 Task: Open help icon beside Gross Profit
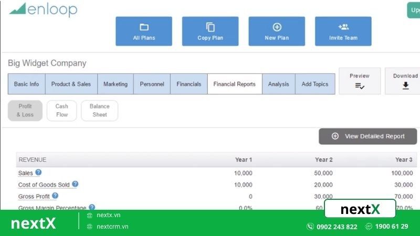pyautogui.click(x=55, y=196)
